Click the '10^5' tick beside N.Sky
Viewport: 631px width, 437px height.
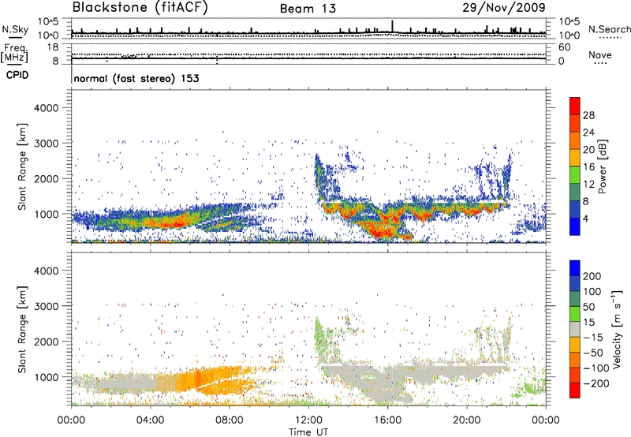48,22
